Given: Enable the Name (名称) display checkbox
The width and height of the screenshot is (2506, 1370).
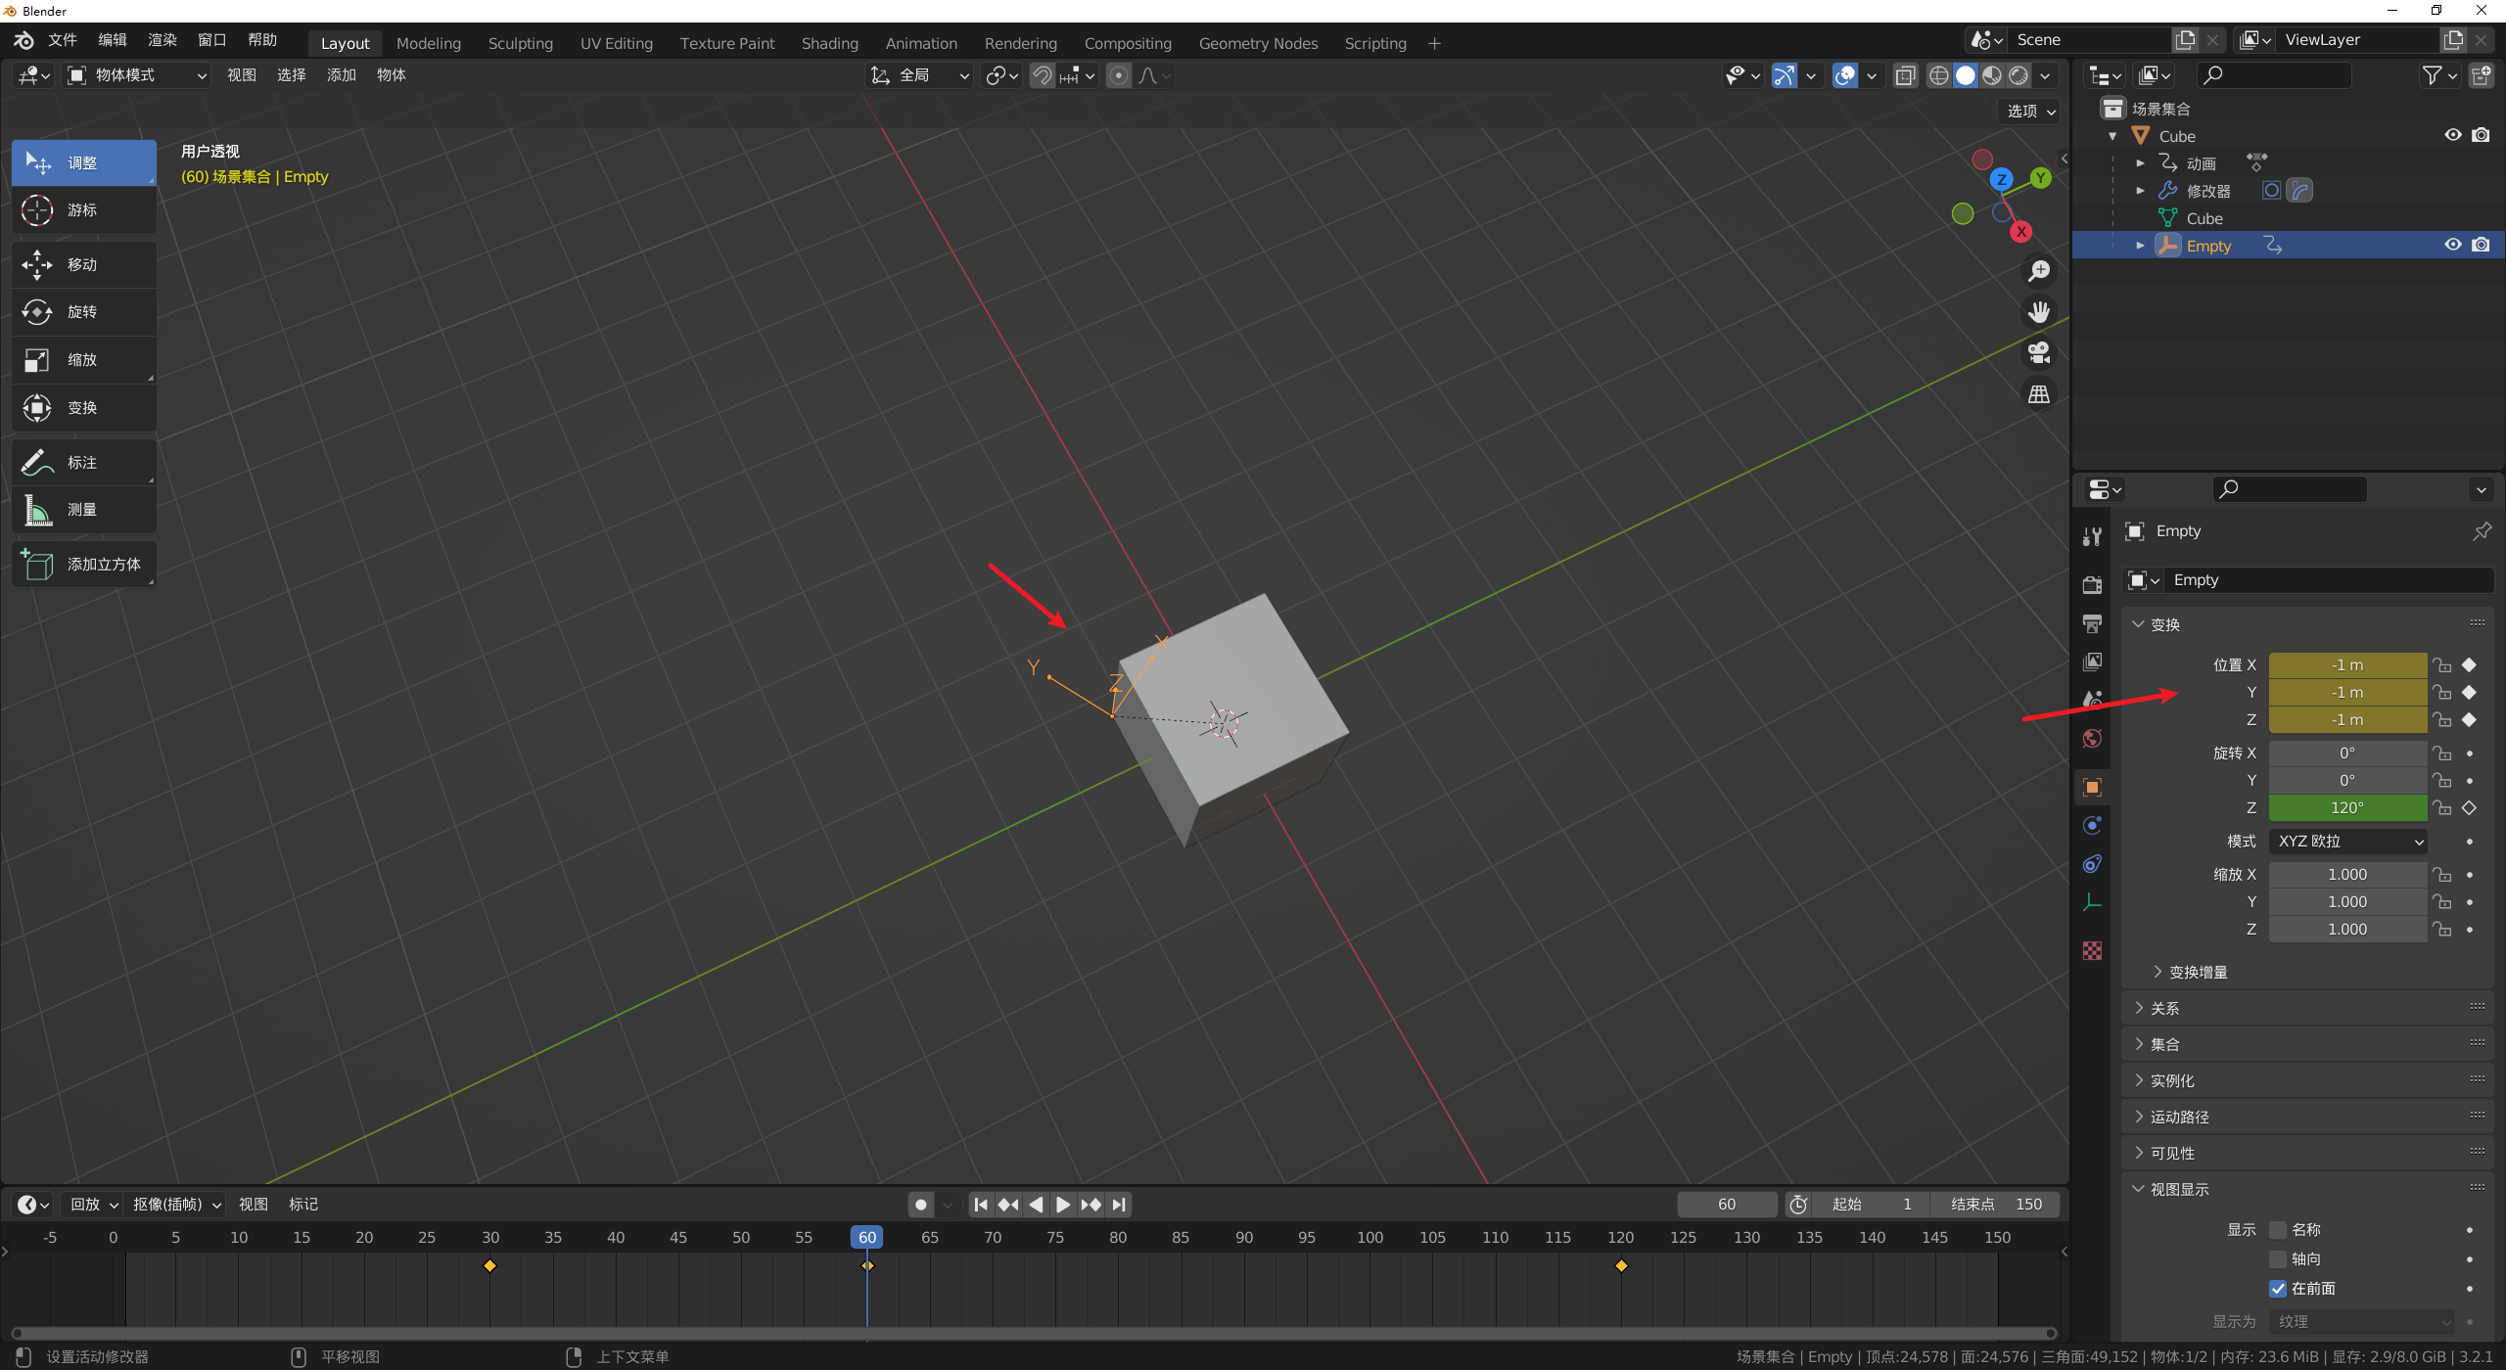Looking at the screenshot, I should 2278,1230.
